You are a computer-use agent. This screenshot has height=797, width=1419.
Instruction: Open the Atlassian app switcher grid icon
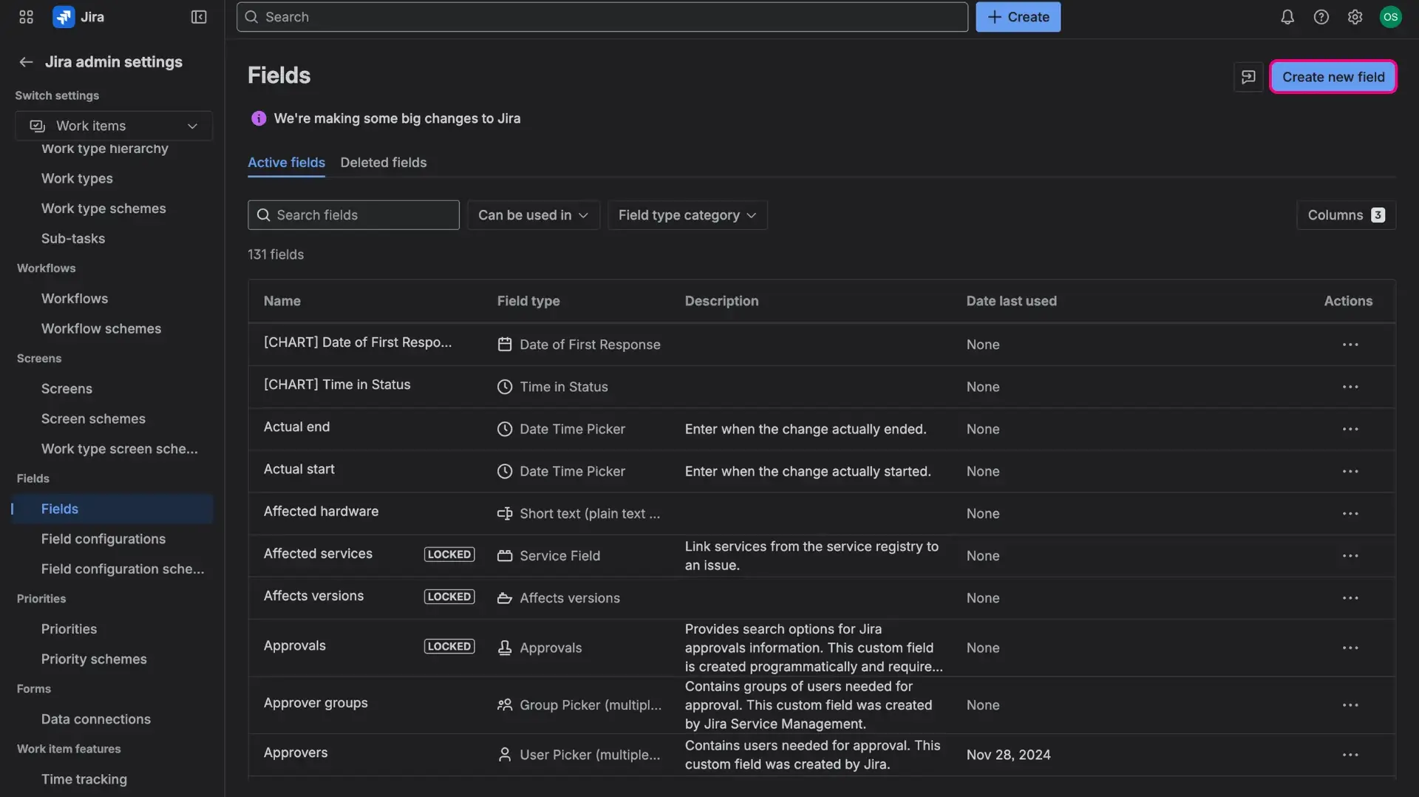25,16
